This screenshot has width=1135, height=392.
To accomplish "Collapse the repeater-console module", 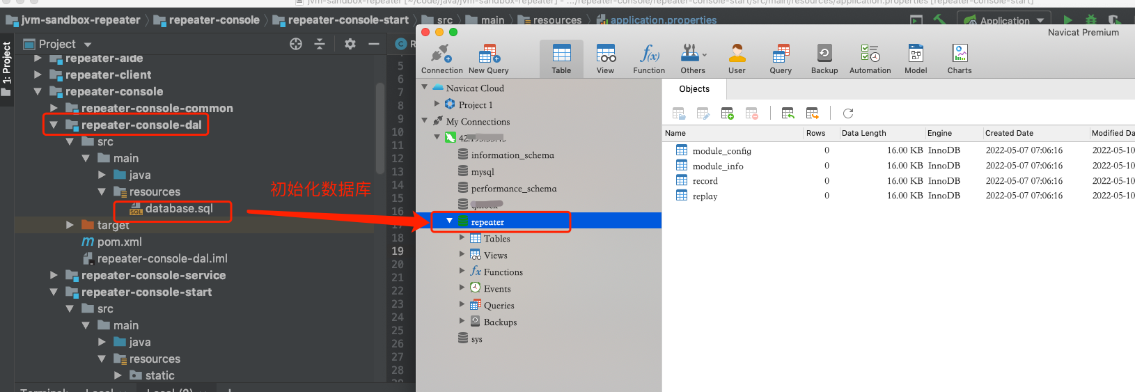I will (x=38, y=91).
